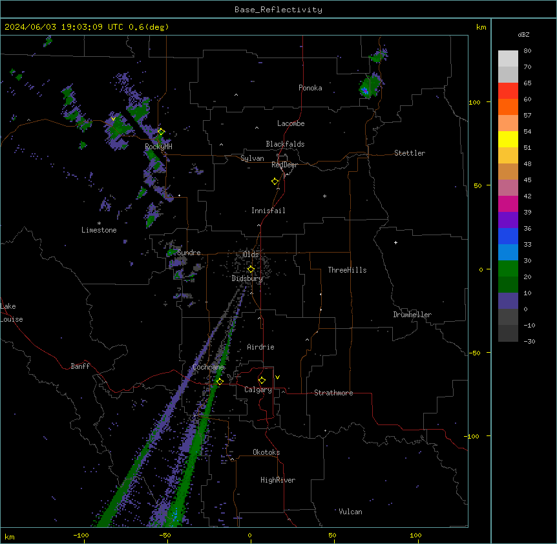The width and height of the screenshot is (557, 544).
Task: Click the yellow diamond marker near RockyMH
Action: pos(161,132)
